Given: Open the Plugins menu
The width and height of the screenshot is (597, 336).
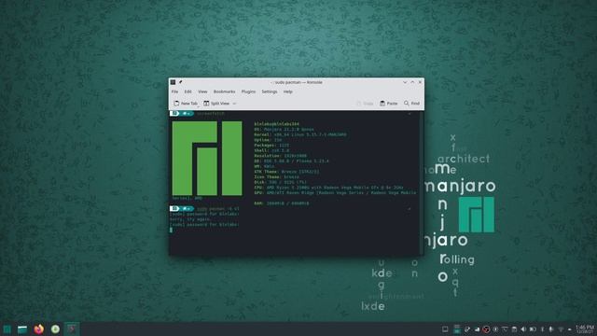Looking at the screenshot, I should [248, 91].
